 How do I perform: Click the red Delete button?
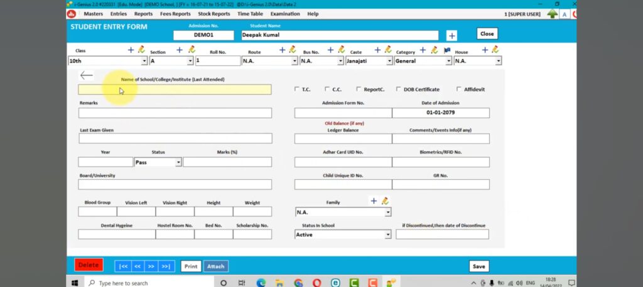pos(89,265)
